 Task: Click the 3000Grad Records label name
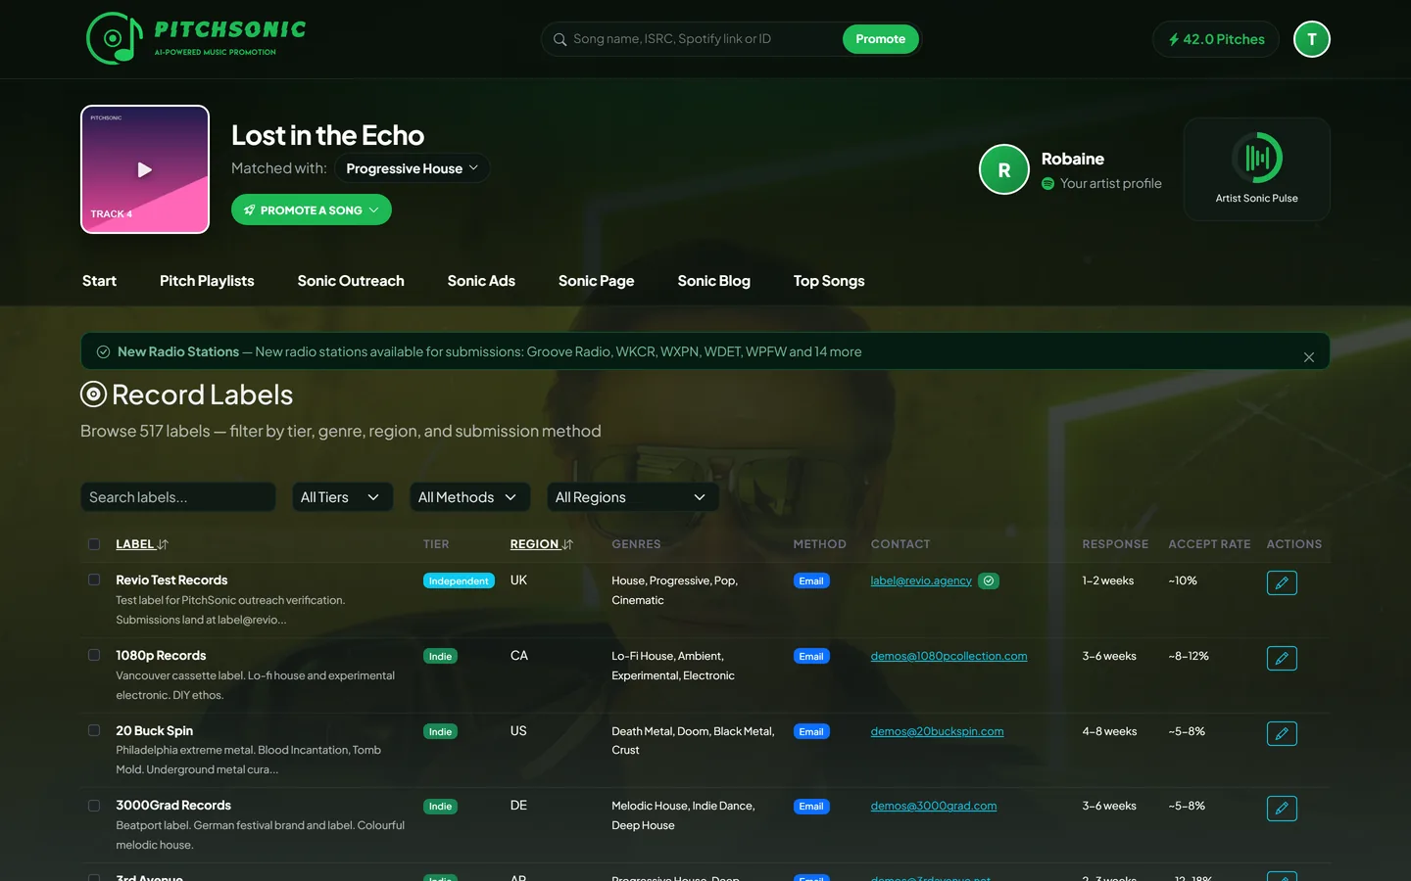173,805
